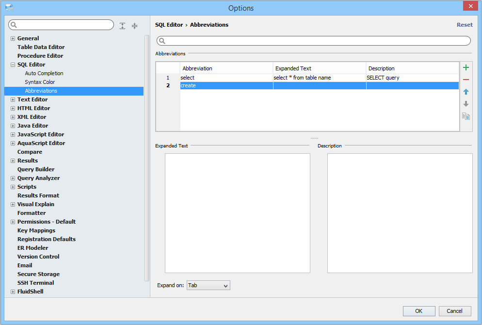Open Key Mappings options

36,230
